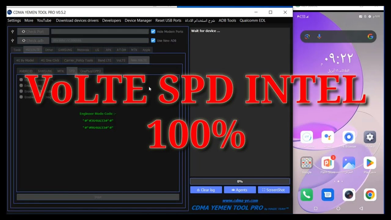Click Reset USB Ports menu item

(x=168, y=20)
